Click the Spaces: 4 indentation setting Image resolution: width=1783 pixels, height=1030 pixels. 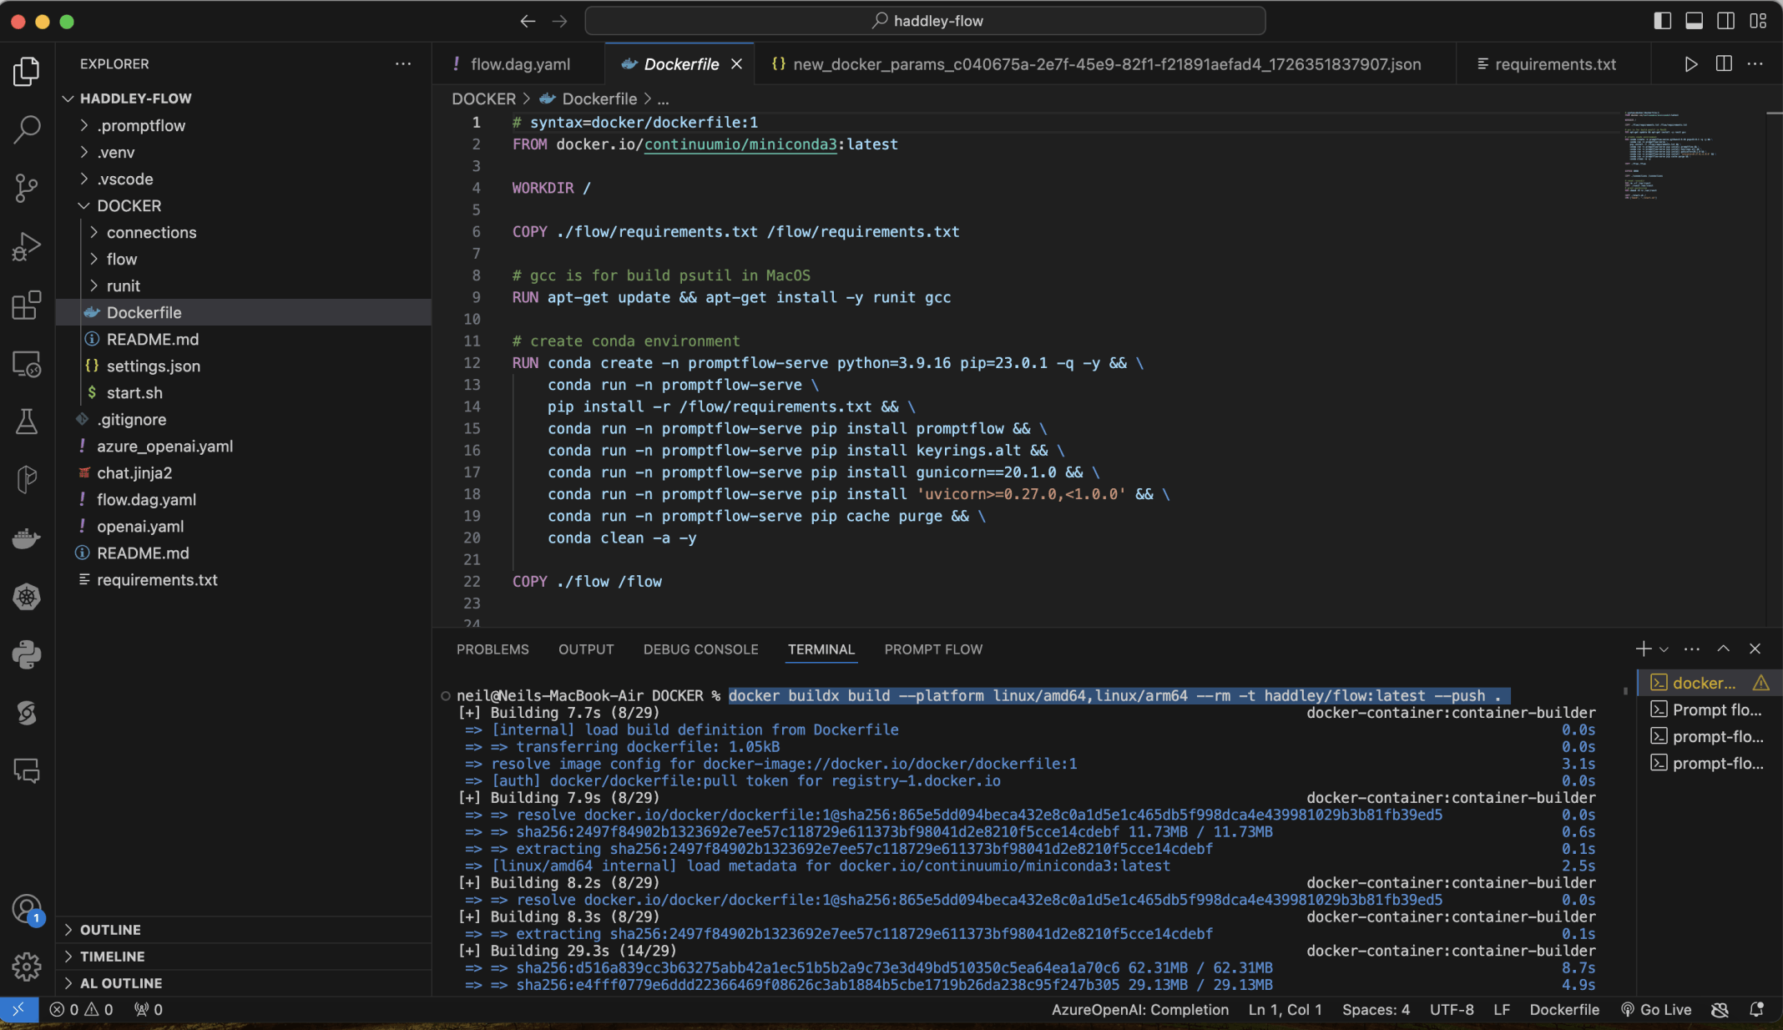point(1376,1009)
